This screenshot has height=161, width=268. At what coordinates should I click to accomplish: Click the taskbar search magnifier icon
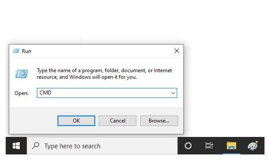tap(36, 146)
